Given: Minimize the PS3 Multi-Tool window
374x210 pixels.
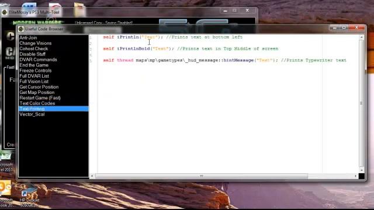Looking at the screenshot, I should [x=225, y=10].
